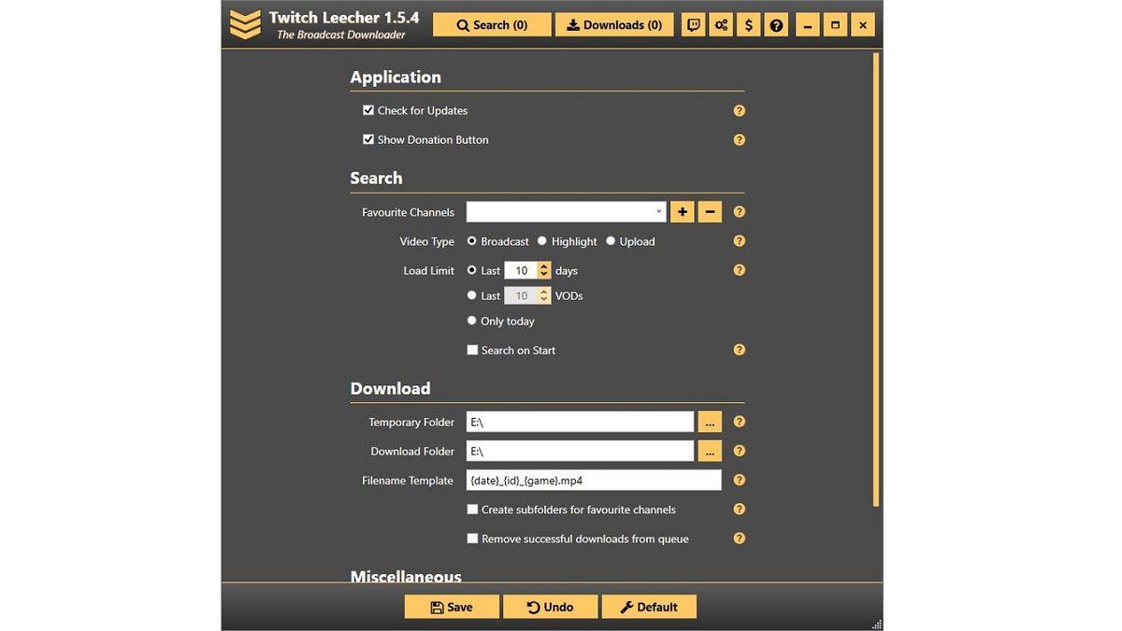The image size is (1122, 631).
Task: Open the Info question mark icon
Action: [776, 24]
